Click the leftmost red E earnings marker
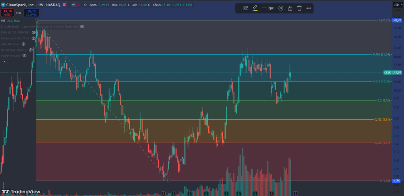The width and height of the screenshot is (404, 196). pos(163,193)
